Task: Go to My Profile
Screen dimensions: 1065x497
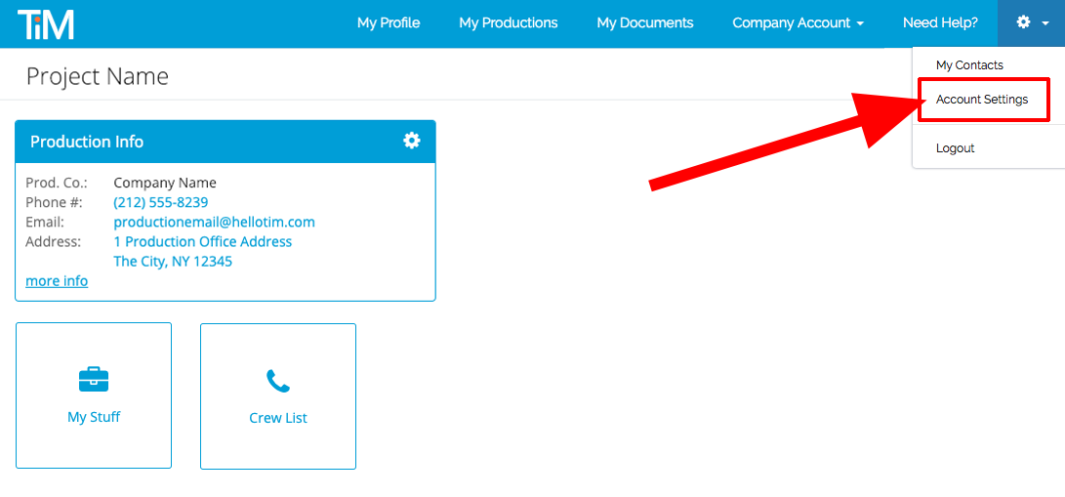Action: pyautogui.click(x=389, y=23)
